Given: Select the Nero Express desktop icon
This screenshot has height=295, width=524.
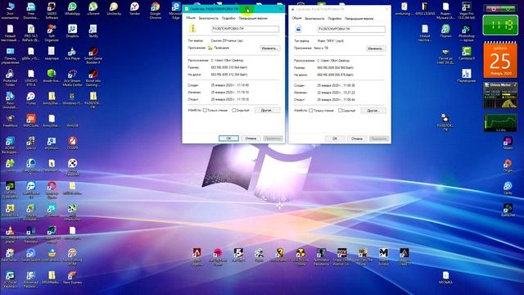Looking at the screenshot, I should 72,278.
